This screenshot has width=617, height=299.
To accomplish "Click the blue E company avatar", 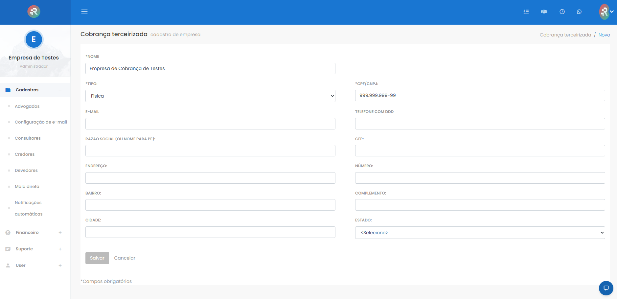I will (34, 39).
